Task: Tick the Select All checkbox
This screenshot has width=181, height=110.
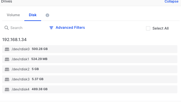Action: point(148,28)
